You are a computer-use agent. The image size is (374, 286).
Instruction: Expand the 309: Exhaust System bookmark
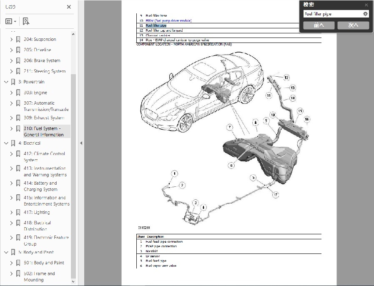pos(11,118)
